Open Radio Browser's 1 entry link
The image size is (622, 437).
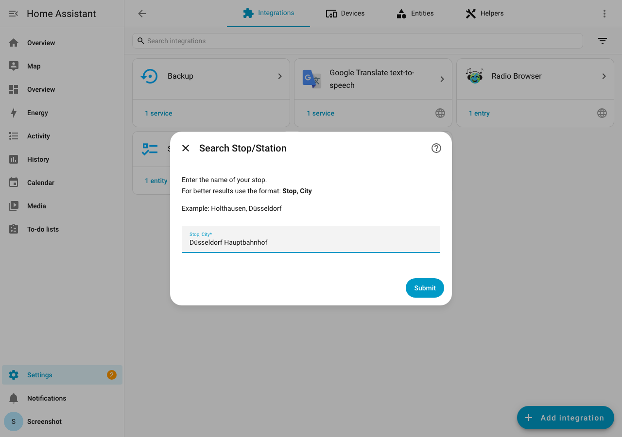tap(479, 113)
